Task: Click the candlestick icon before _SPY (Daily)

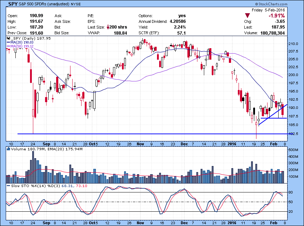Action: [8, 38]
